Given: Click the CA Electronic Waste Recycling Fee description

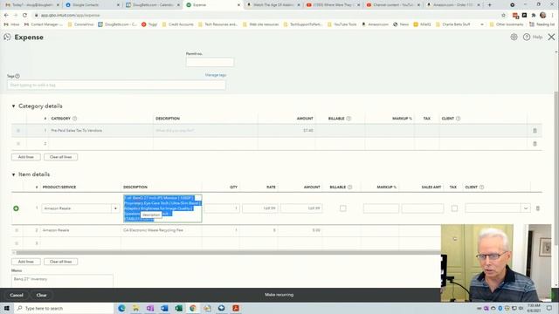Looking at the screenshot, I should point(154,230).
